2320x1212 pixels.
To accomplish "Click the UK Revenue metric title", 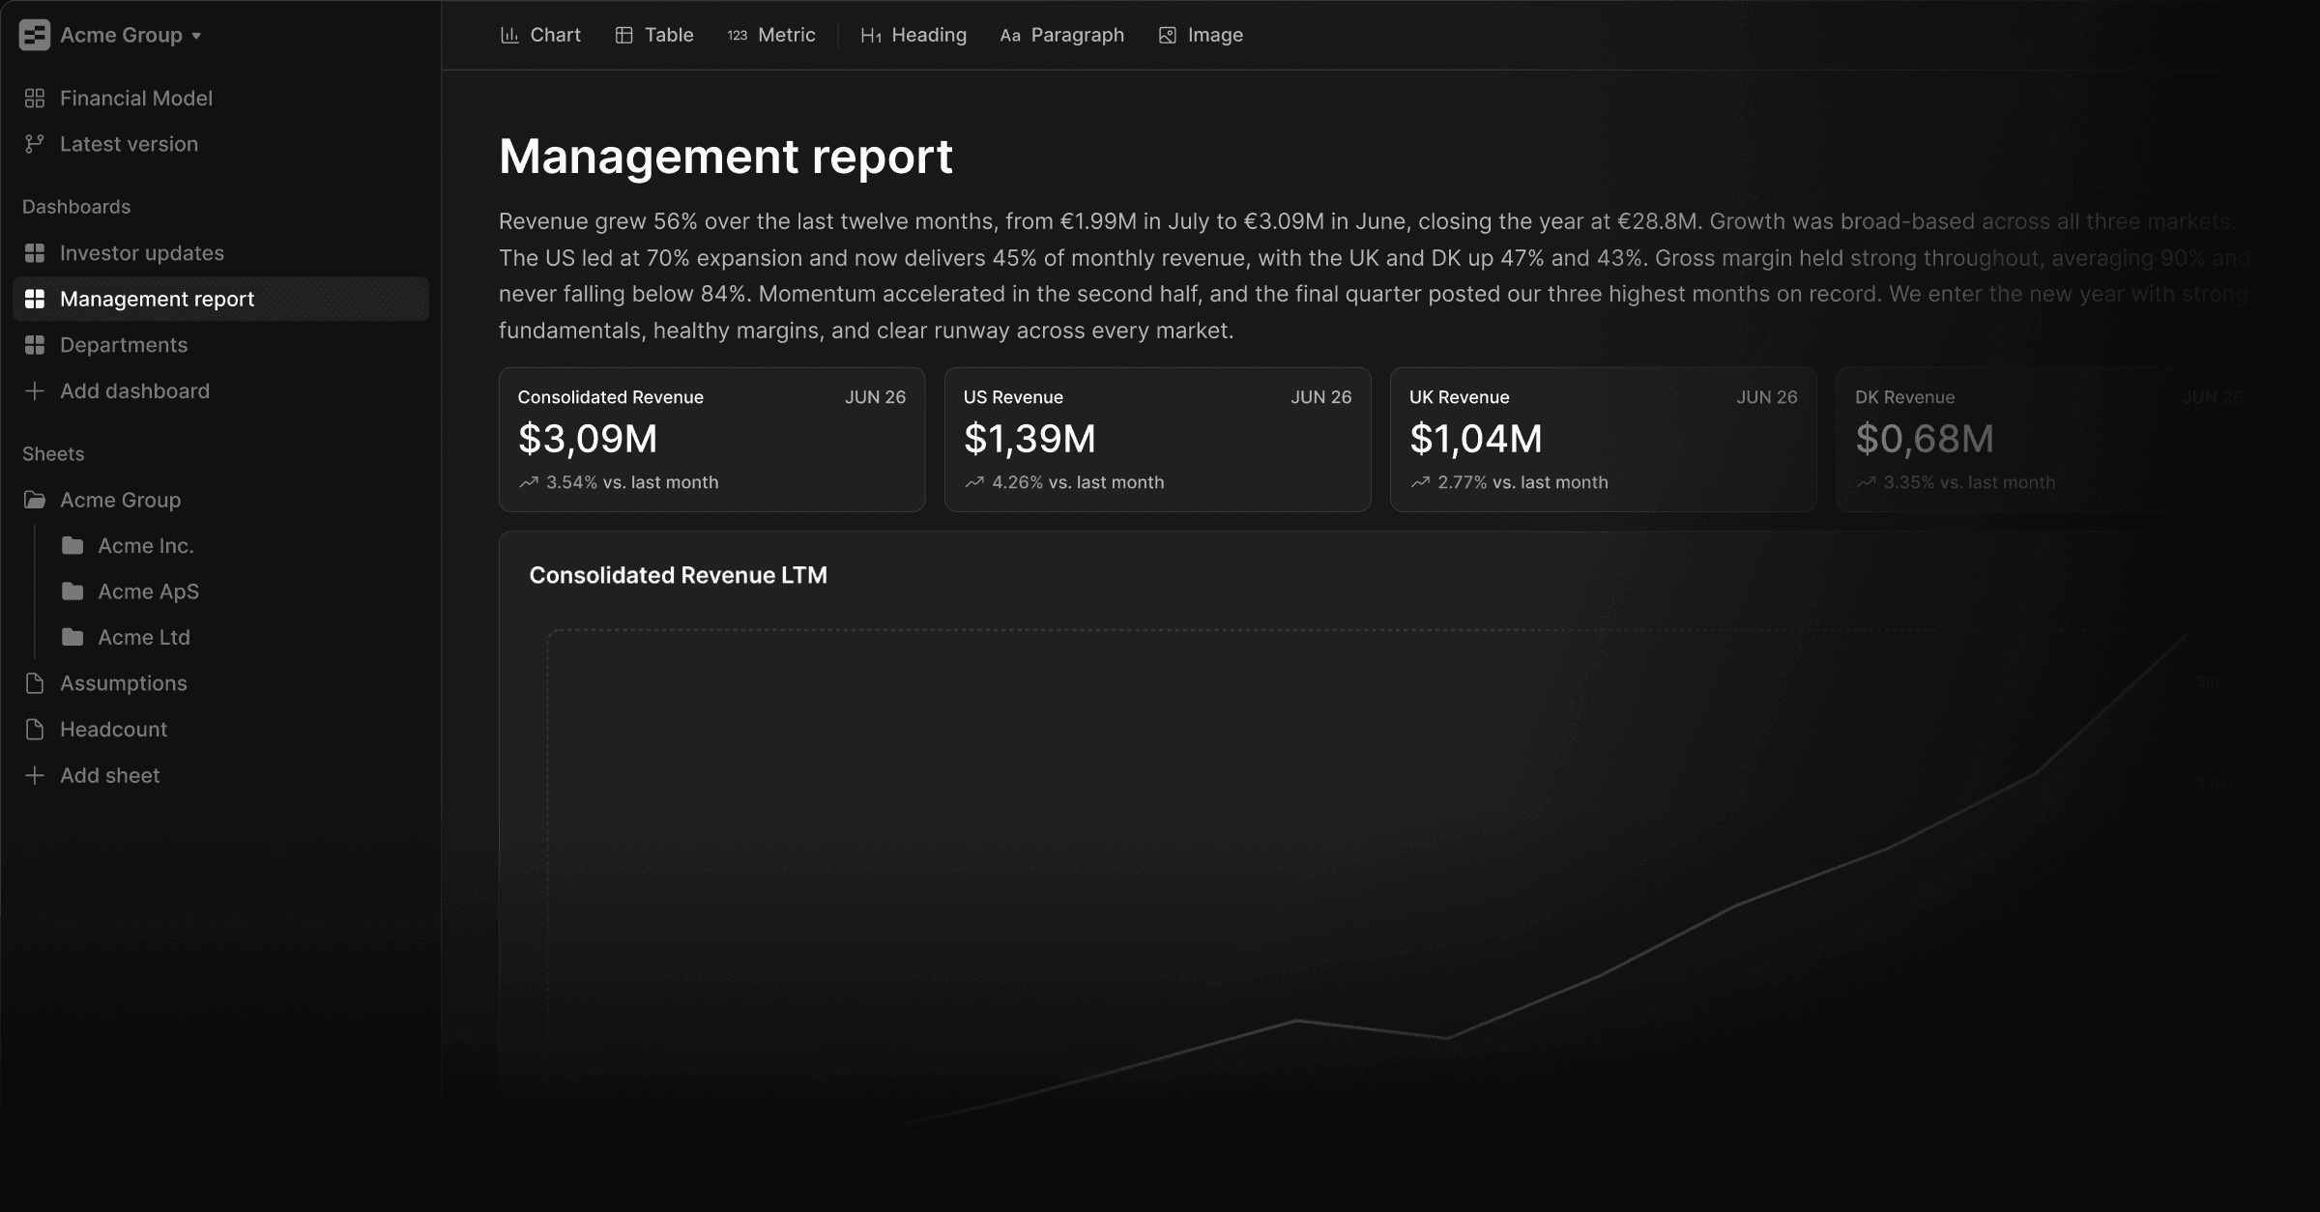I will [1460, 397].
